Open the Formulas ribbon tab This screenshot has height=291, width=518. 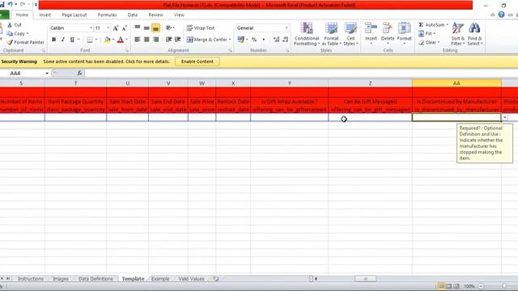(107, 15)
